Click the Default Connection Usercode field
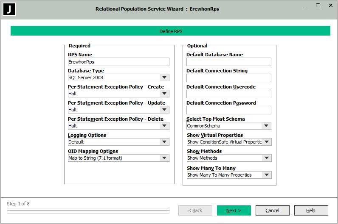 pyautogui.click(x=228, y=94)
